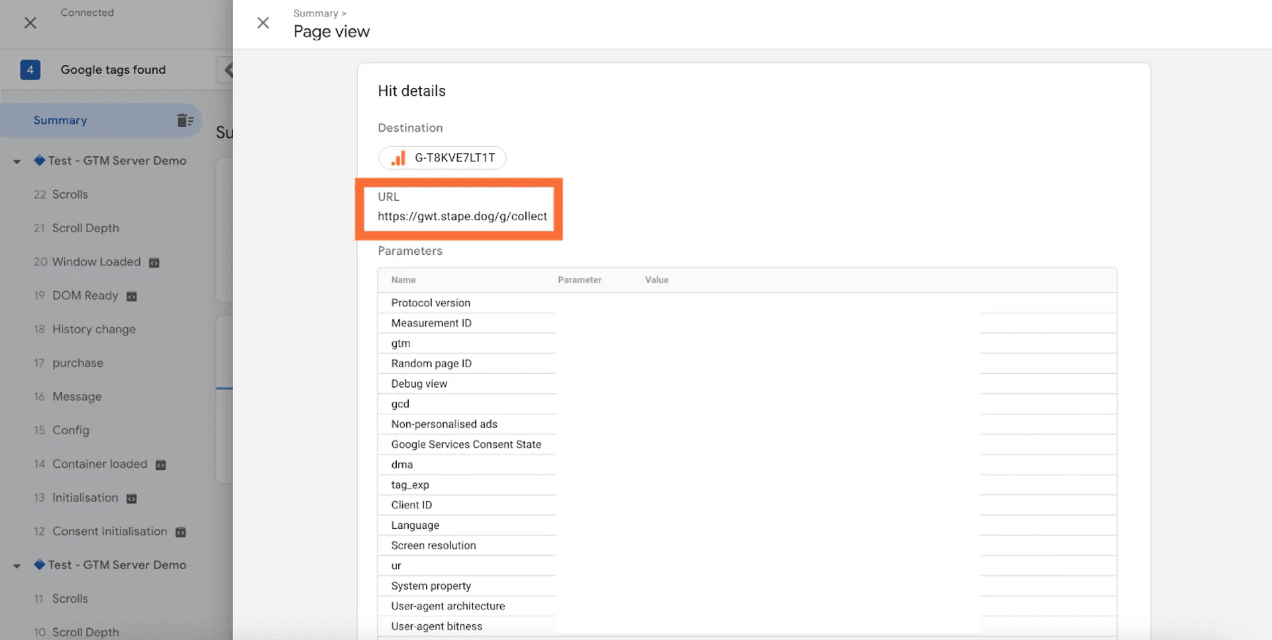This screenshot has width=1272, height=640.
Task: Select the dma parameter row
Action: [747, 465]
